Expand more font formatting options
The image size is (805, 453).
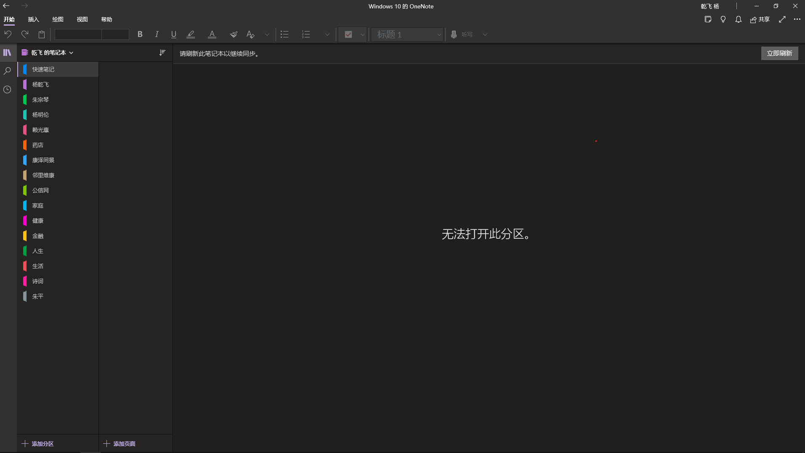point(267,34)
